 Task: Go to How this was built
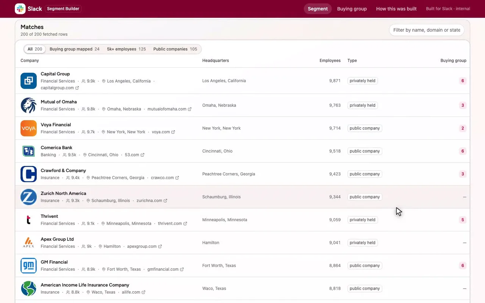pyautogui.click(x=396, y=9)
